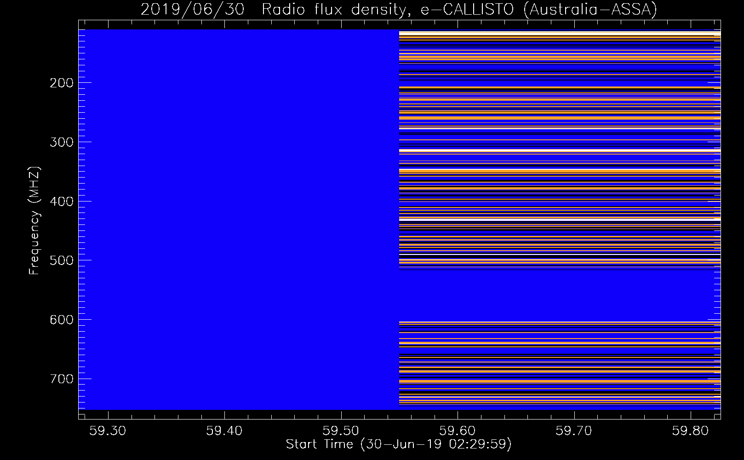Click the frequency tick label "600"
The image size is (744, 460).
click(62, 320)
